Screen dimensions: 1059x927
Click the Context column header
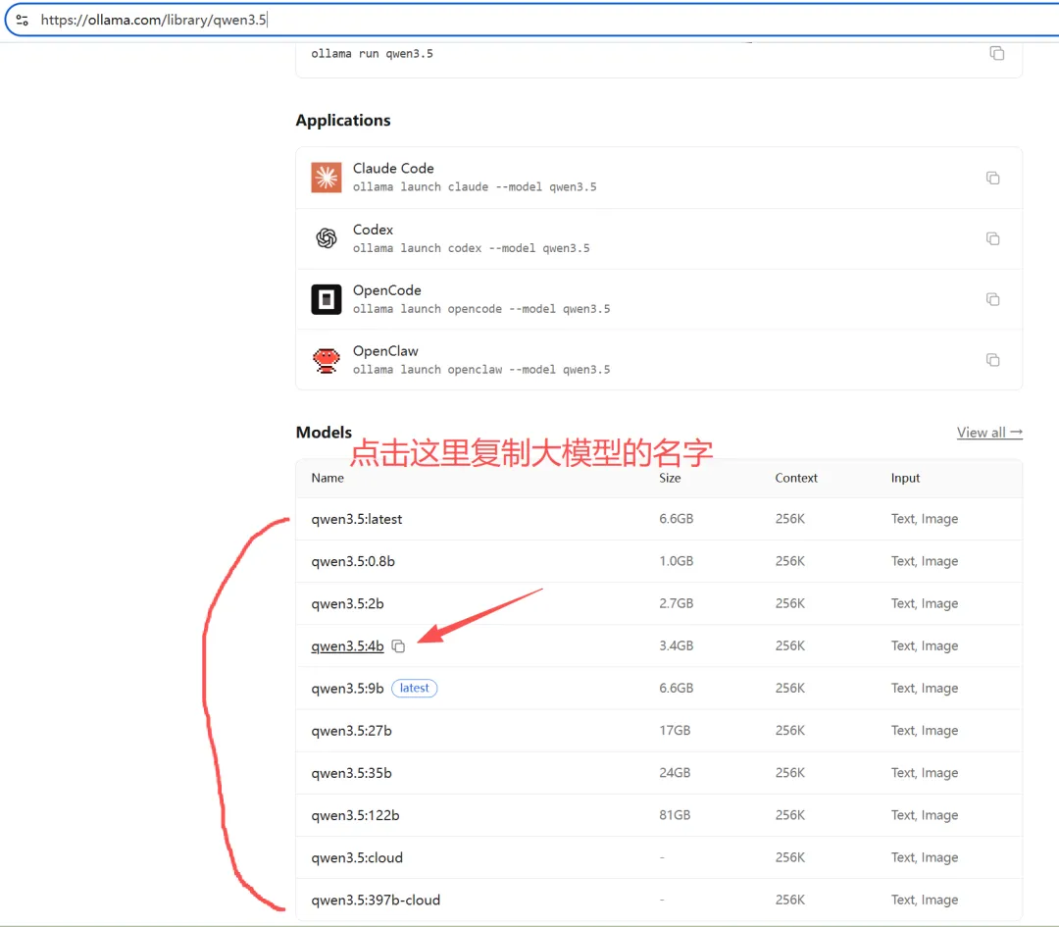(796, 478)
